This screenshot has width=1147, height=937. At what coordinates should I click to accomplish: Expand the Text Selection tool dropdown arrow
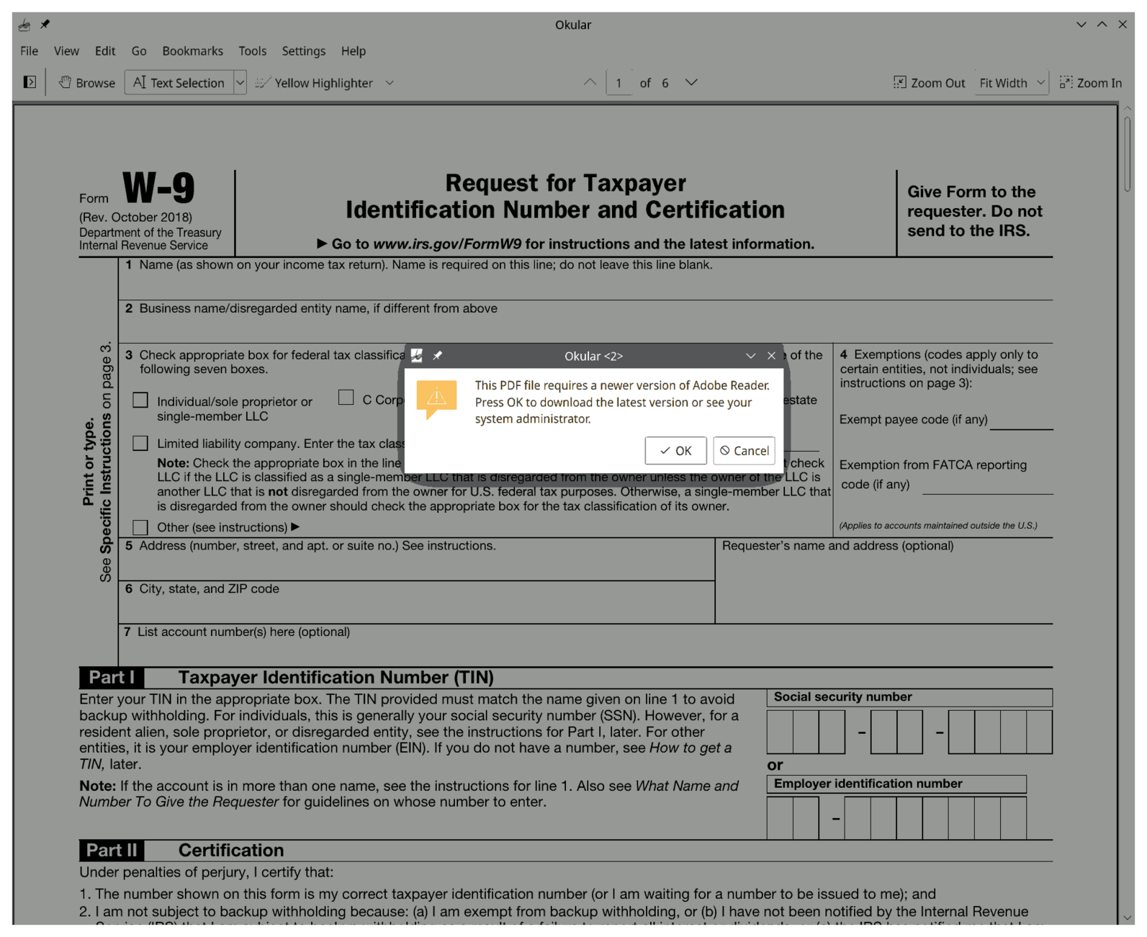tap(240, 83)
